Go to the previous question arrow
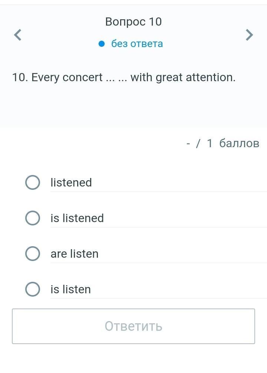This screenshot has width=267, height=373. click(x=17, y=35)
